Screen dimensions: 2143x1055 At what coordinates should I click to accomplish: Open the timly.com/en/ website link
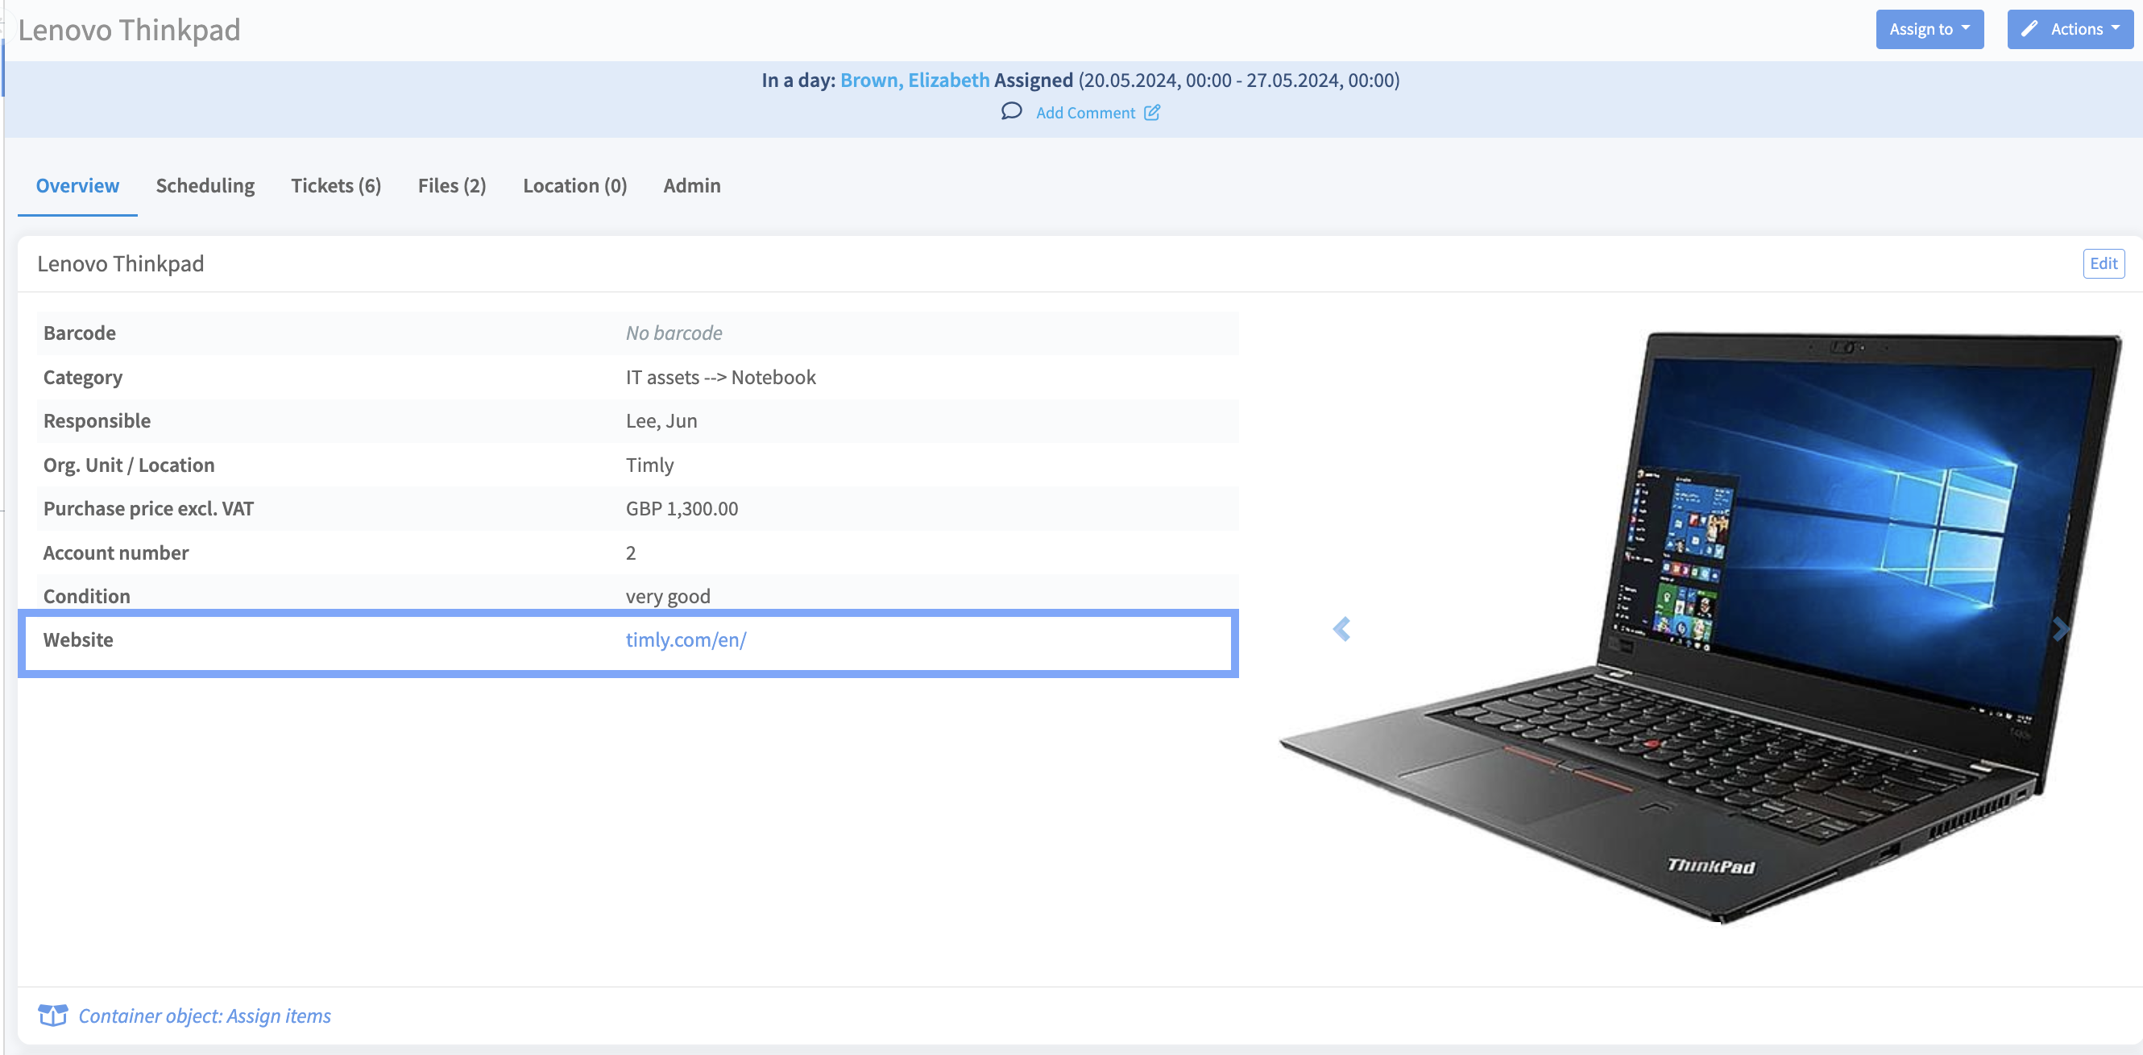click(x=686, y=639)
